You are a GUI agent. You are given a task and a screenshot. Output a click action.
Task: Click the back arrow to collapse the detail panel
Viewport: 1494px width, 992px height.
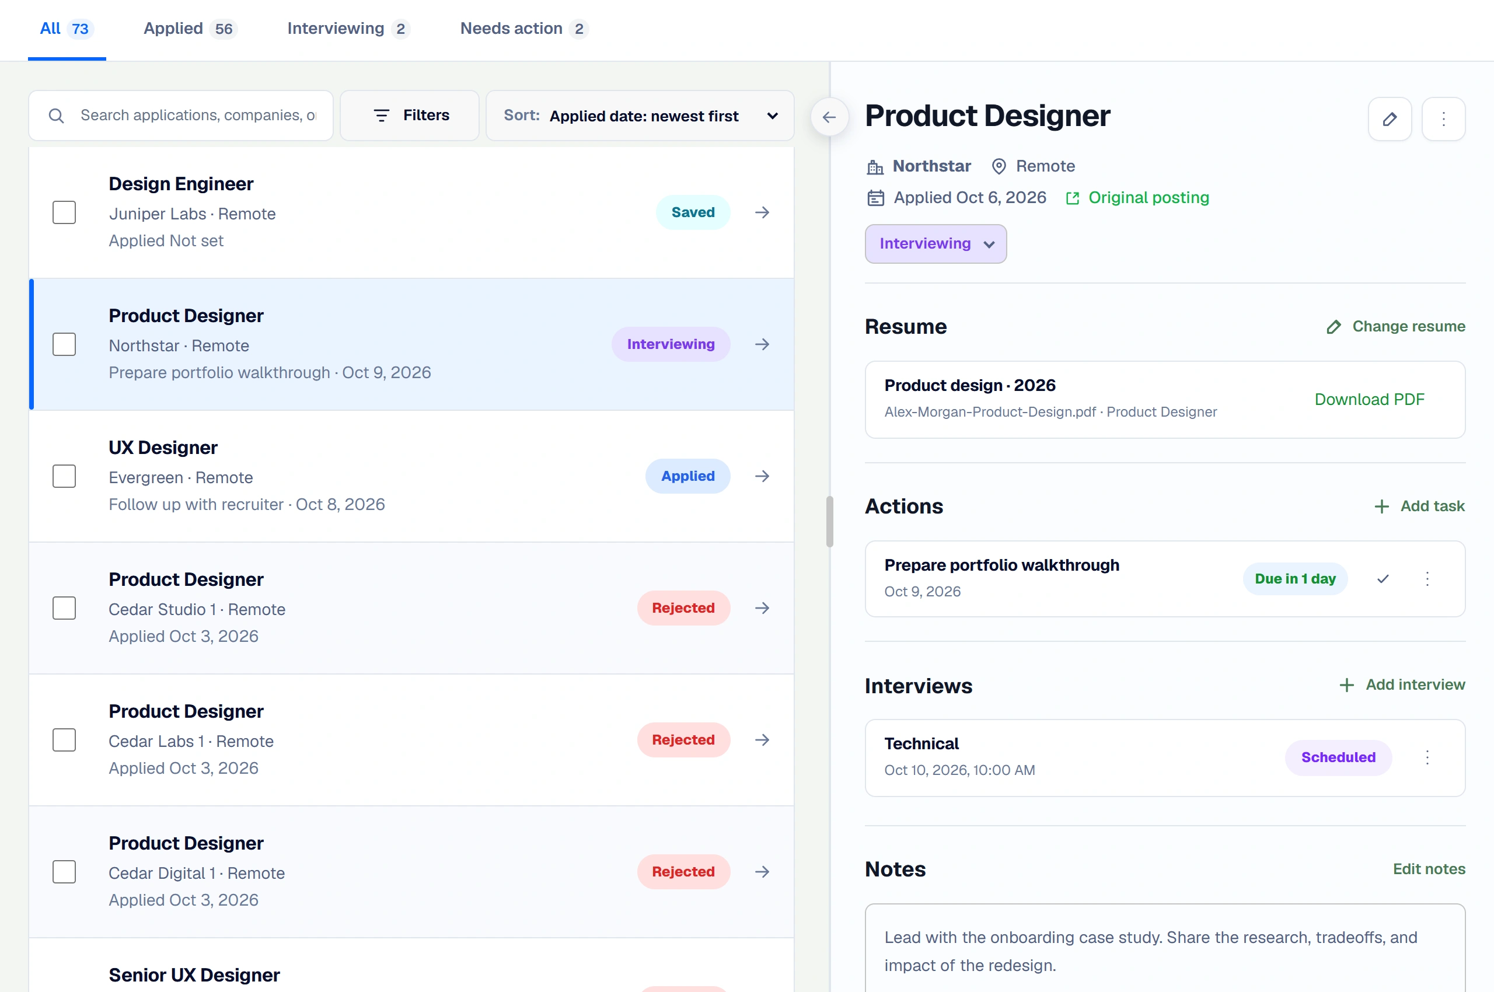tap(829, 117)
